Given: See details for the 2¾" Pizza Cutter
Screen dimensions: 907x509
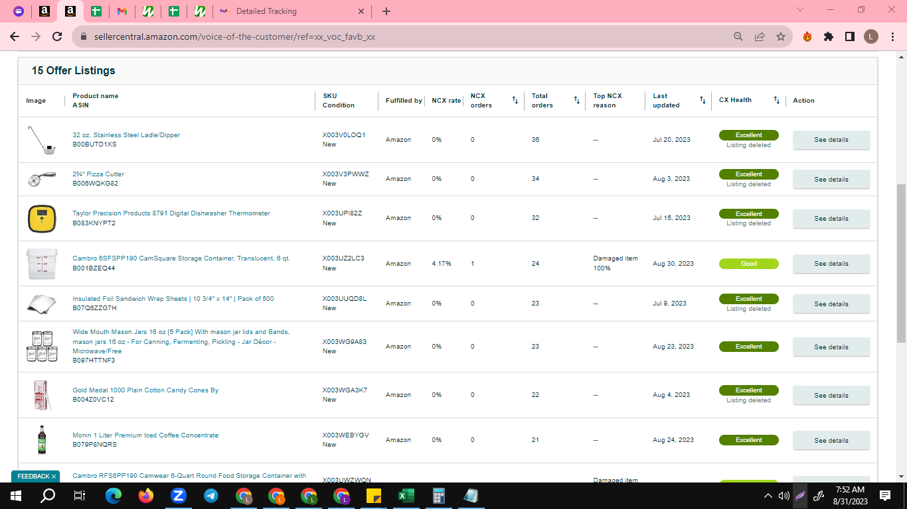Looking at the screenshot, I should tap(831, 179).
